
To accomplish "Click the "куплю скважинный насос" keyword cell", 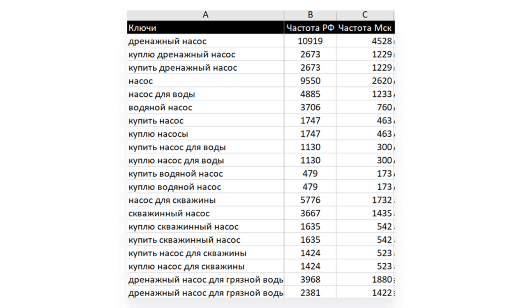I will tap(206, 227).
